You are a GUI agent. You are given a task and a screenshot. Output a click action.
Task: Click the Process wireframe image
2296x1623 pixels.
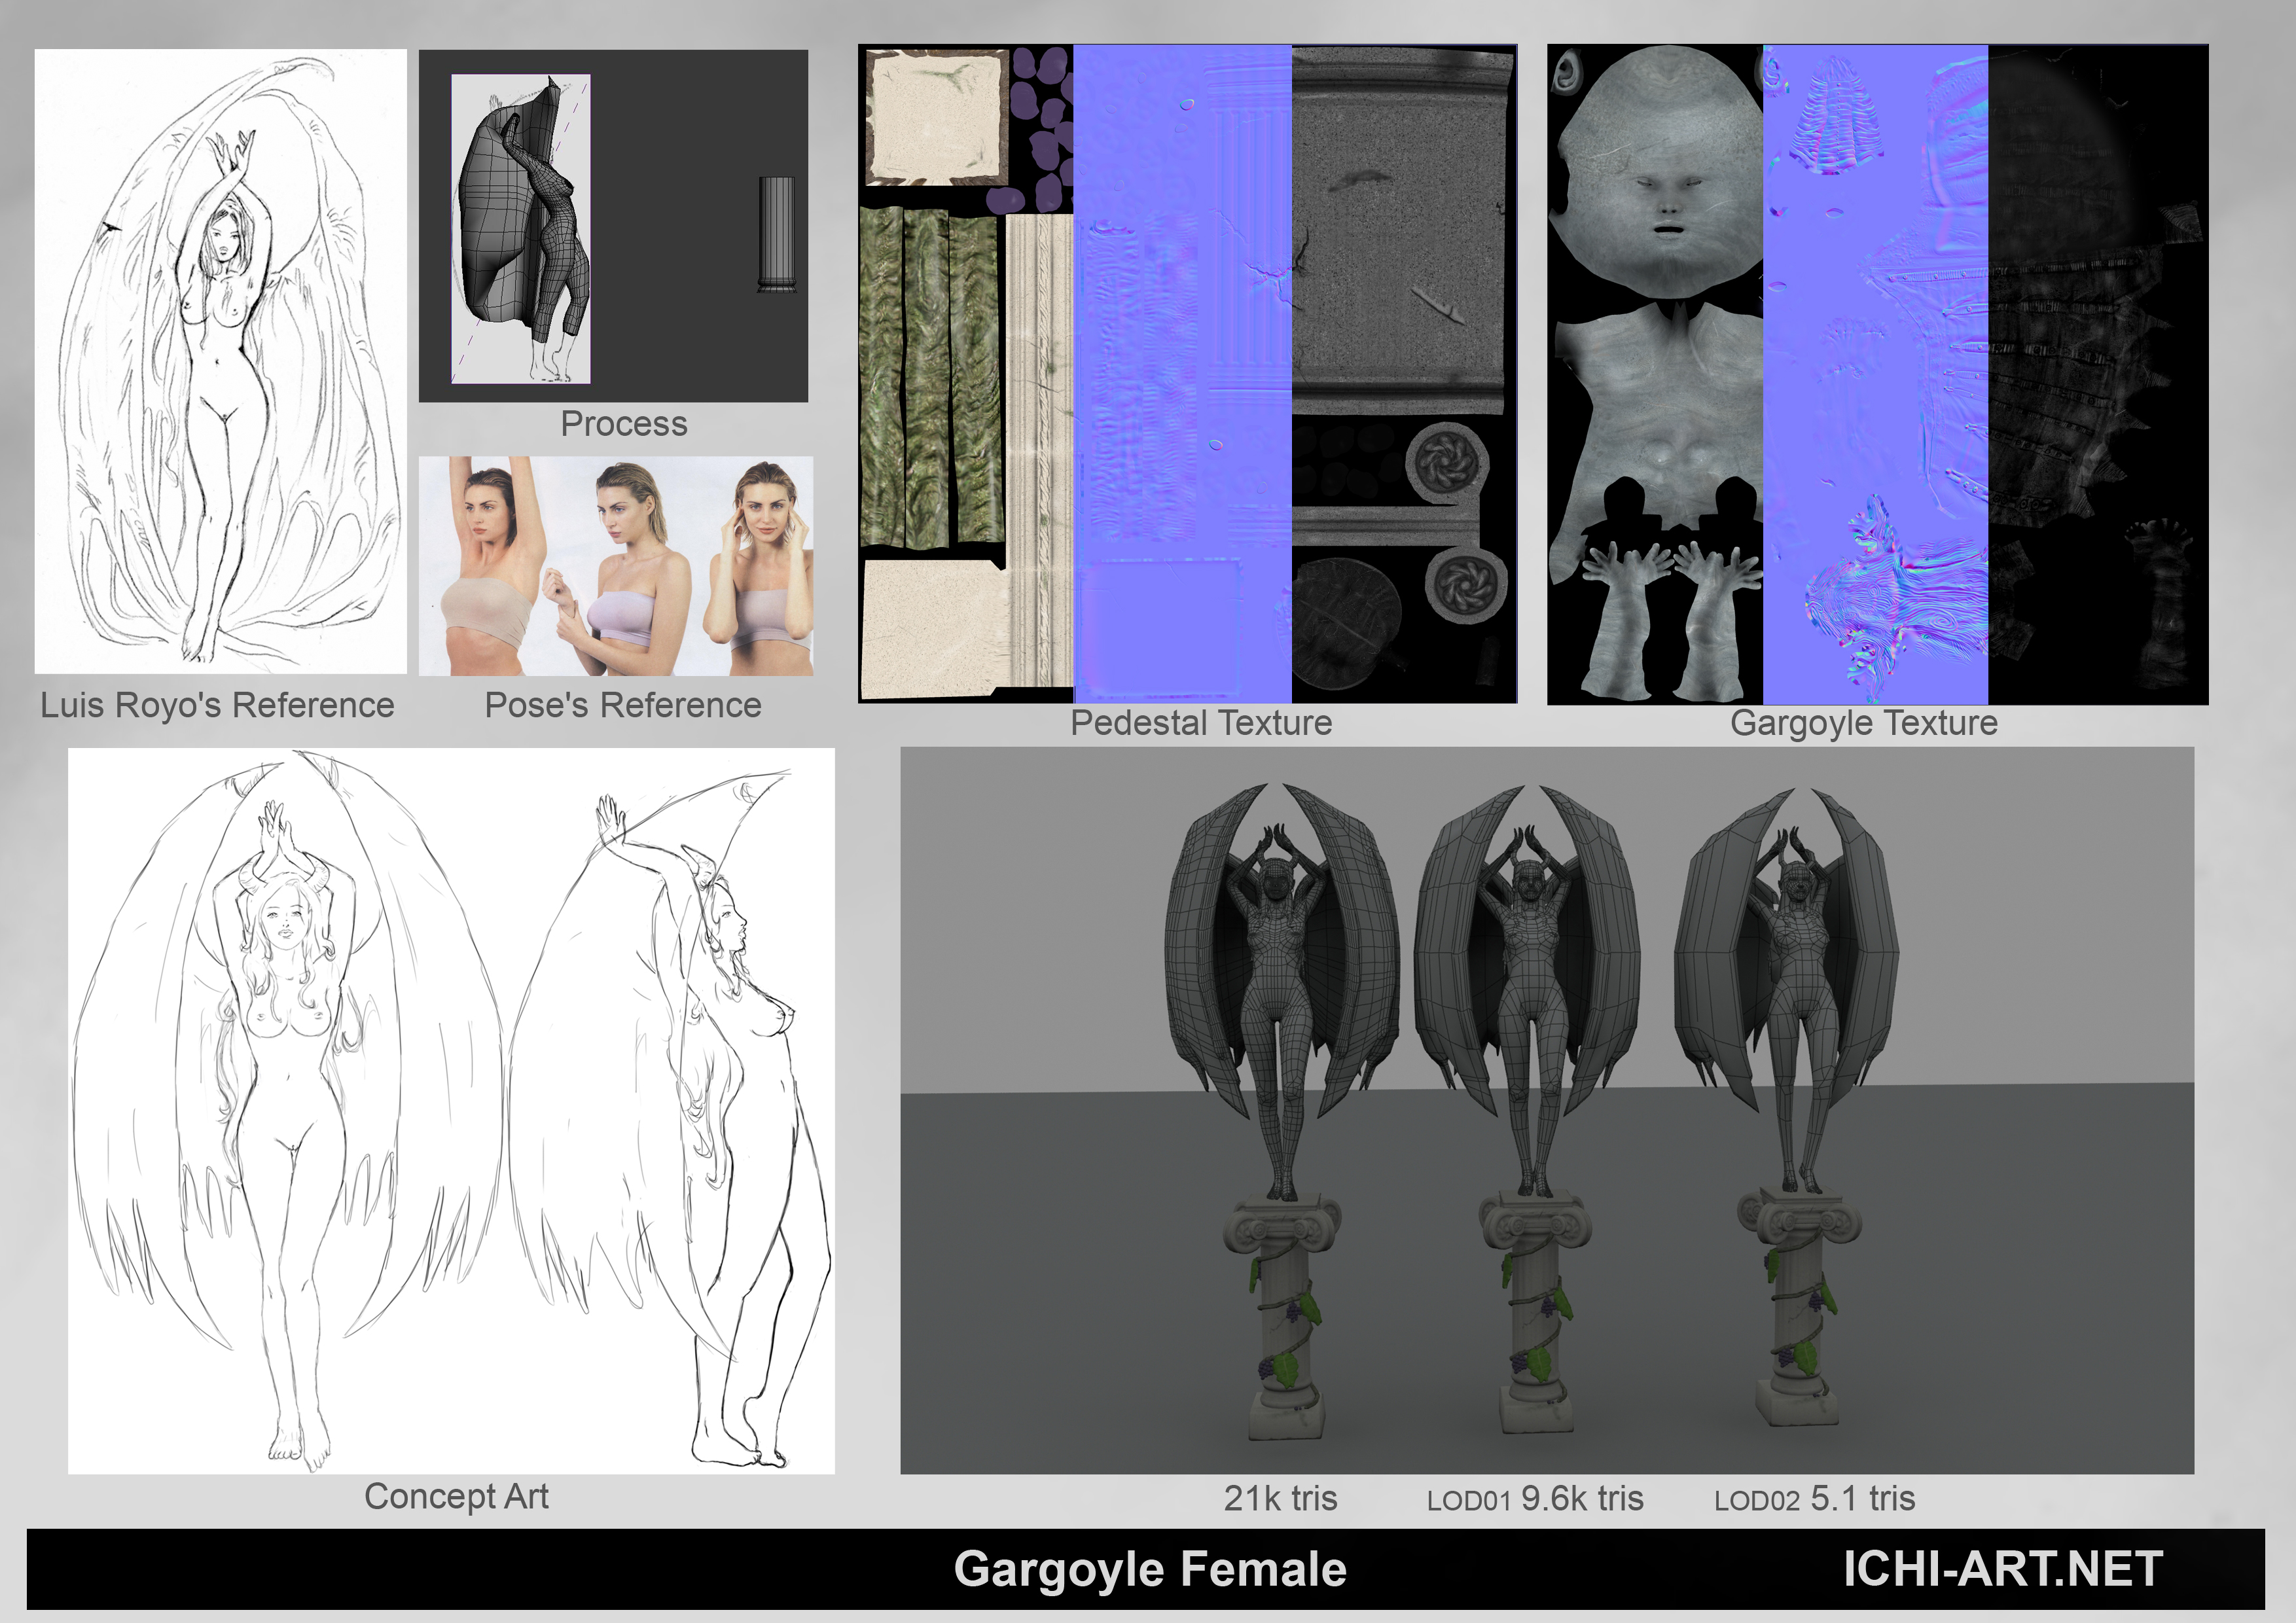tap(521, 228)
